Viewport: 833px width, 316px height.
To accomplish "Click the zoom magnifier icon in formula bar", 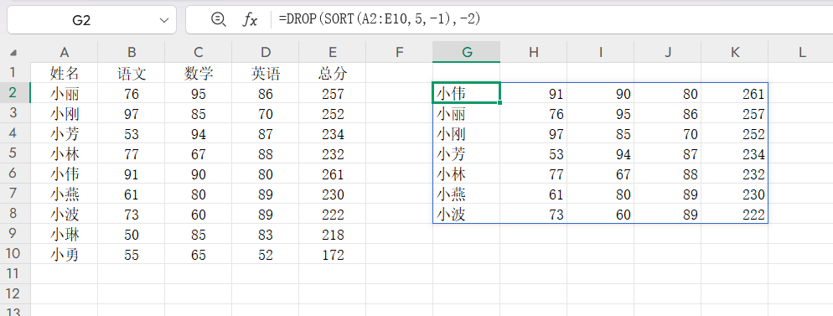I will coord(219,19).
